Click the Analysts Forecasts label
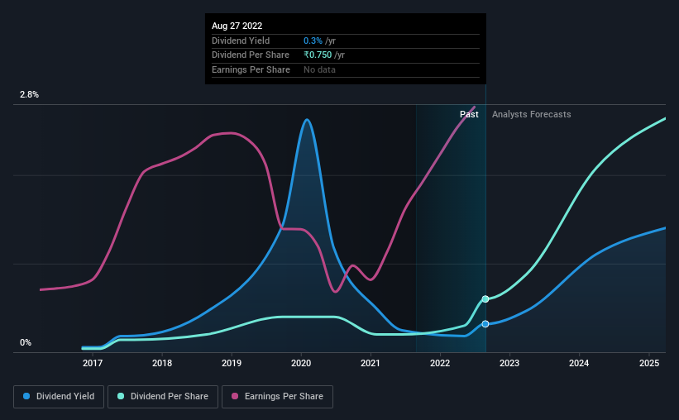Image resolution: width=679 pixels, height=420 pixels. 531,114
